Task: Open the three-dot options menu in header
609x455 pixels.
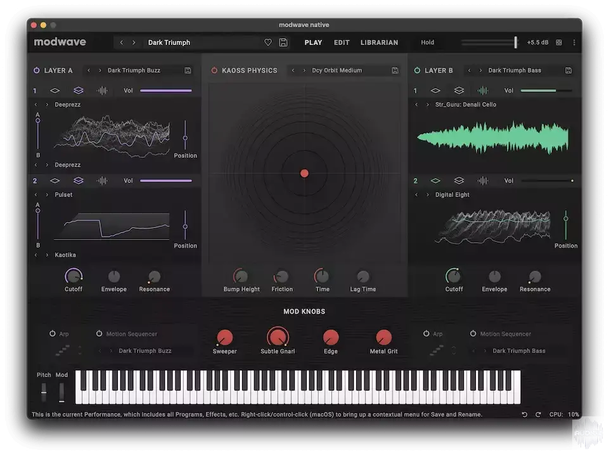Action: [574, 42]
